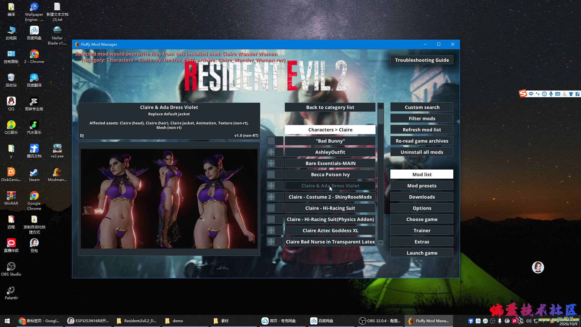Open Mod presets section
581x327 pixels.
(x=422, y=186)
